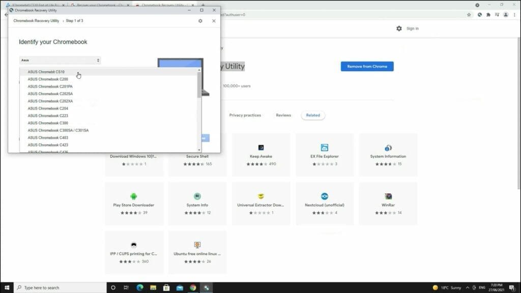Click the EX File Explorer extension icon
Image resolution: width=521 pixels, height=293 pixels.
[x=325, y=148]
